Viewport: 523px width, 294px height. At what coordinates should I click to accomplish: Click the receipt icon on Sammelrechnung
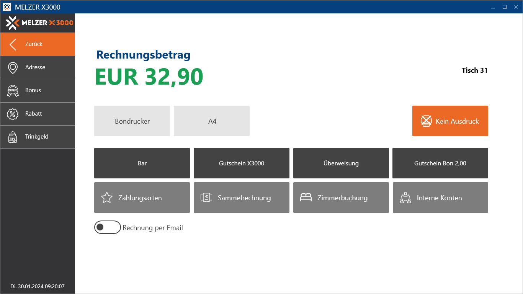pyautogui.click(x=206, y=198)
